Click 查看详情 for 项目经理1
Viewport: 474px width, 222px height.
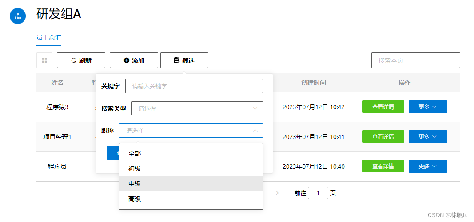coord(383,137)
